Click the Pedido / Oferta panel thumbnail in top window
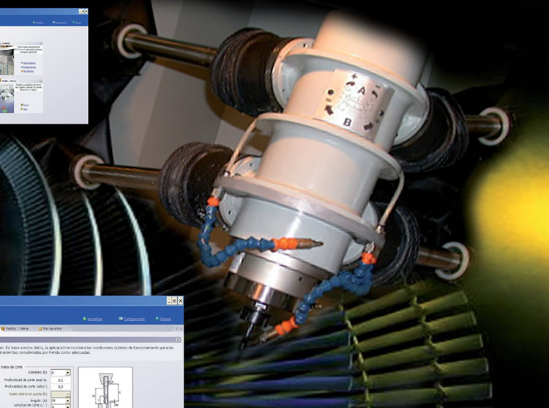 (7, 98)
